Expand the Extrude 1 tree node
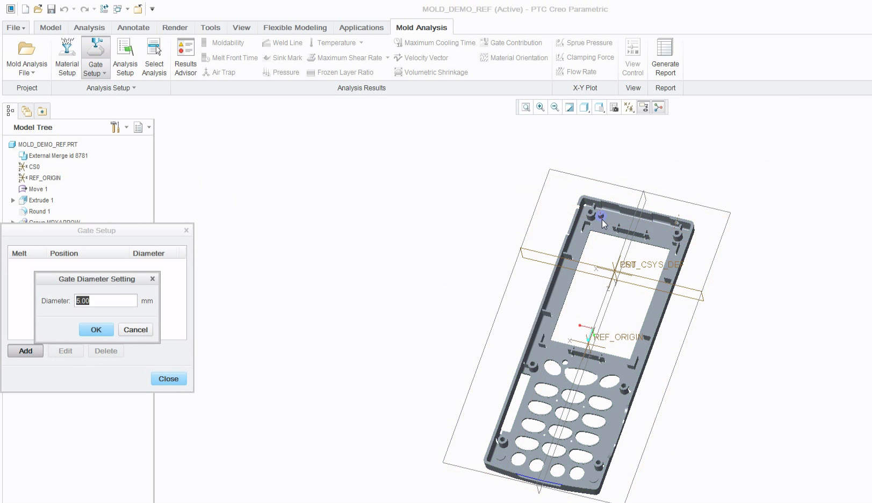Screen dimensions: 872x503 [x=13, y=200]
